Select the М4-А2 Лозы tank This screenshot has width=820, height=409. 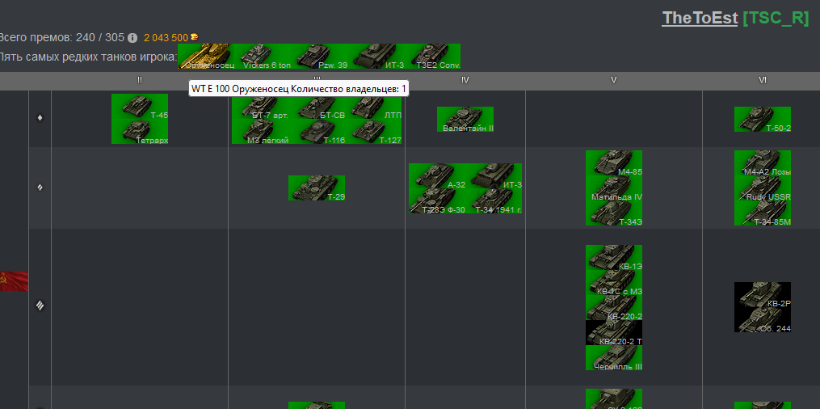click(763, 163)
